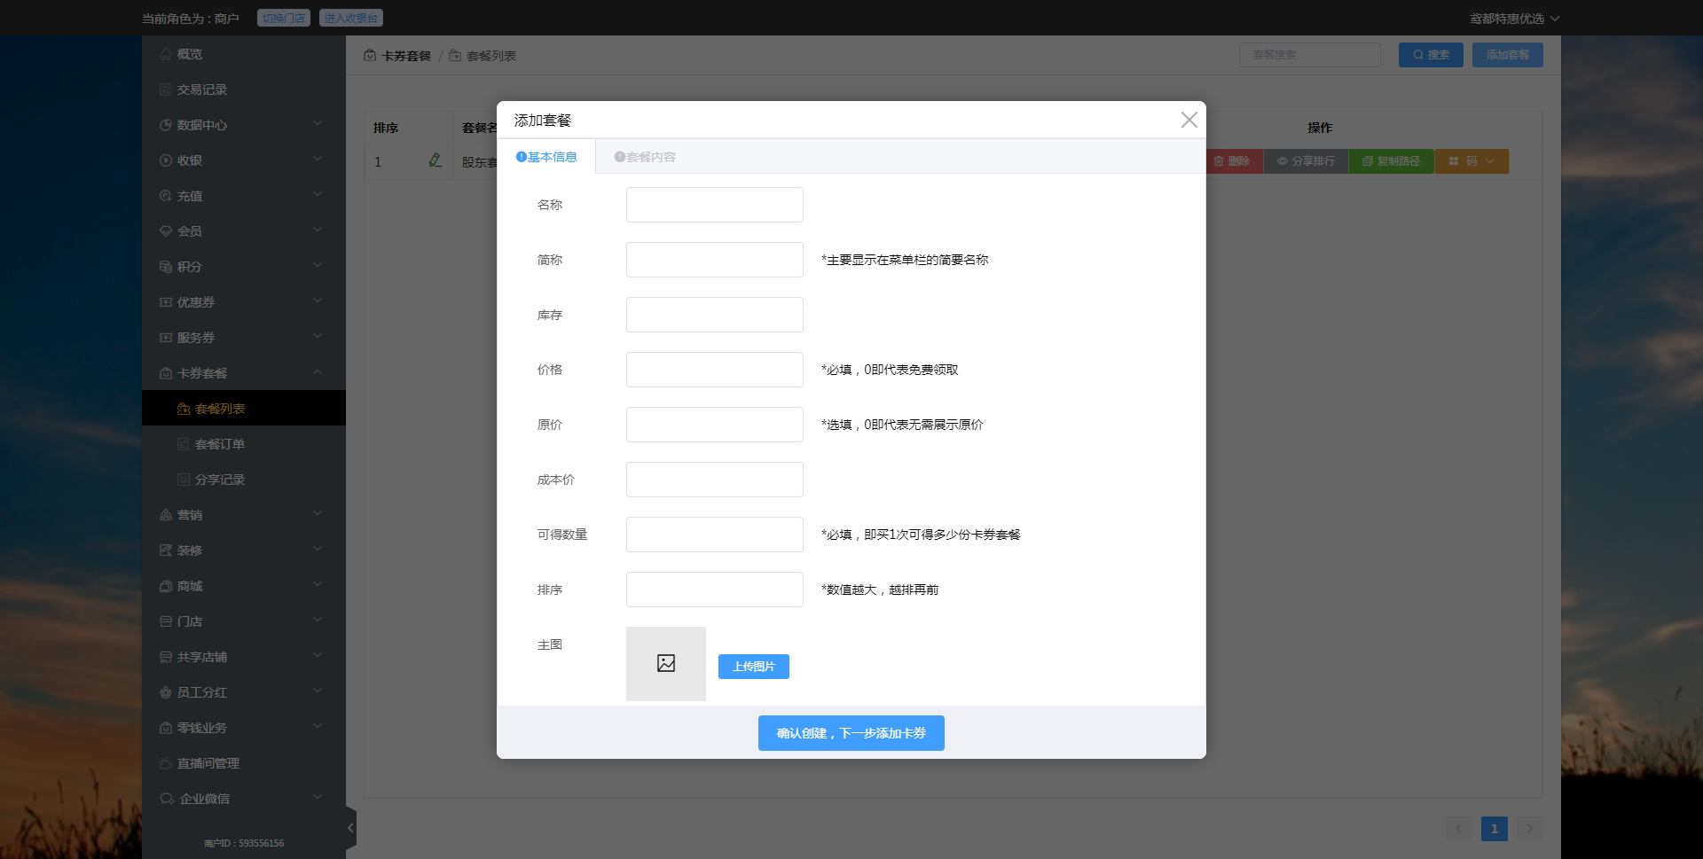
Task: Click the 添加套餐 button in header
Action: (x=1508, y=55)
